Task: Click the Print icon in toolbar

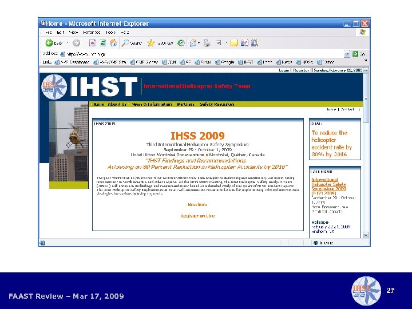Action: coord(207,43)
